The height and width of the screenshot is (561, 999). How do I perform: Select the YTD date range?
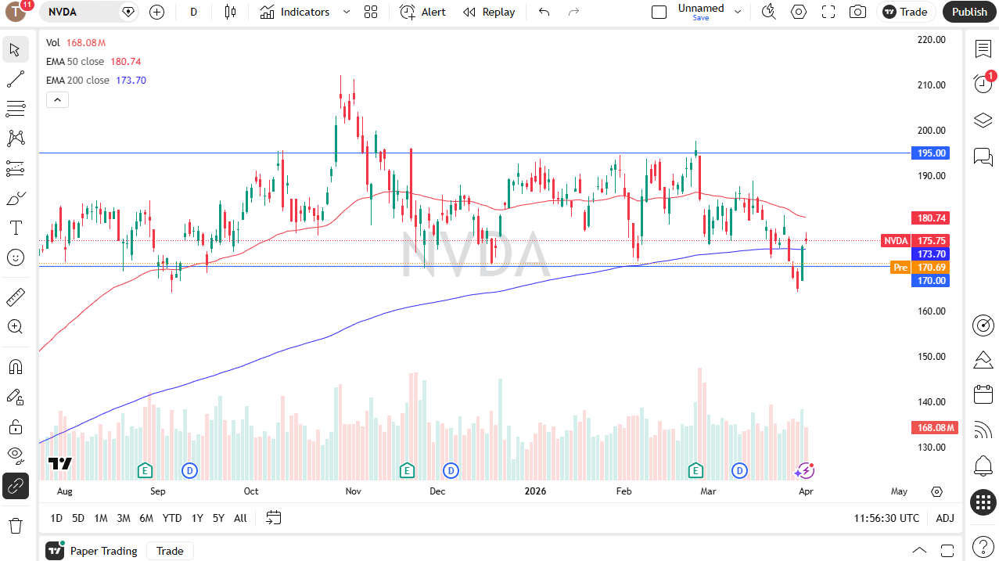coord(172,518)
